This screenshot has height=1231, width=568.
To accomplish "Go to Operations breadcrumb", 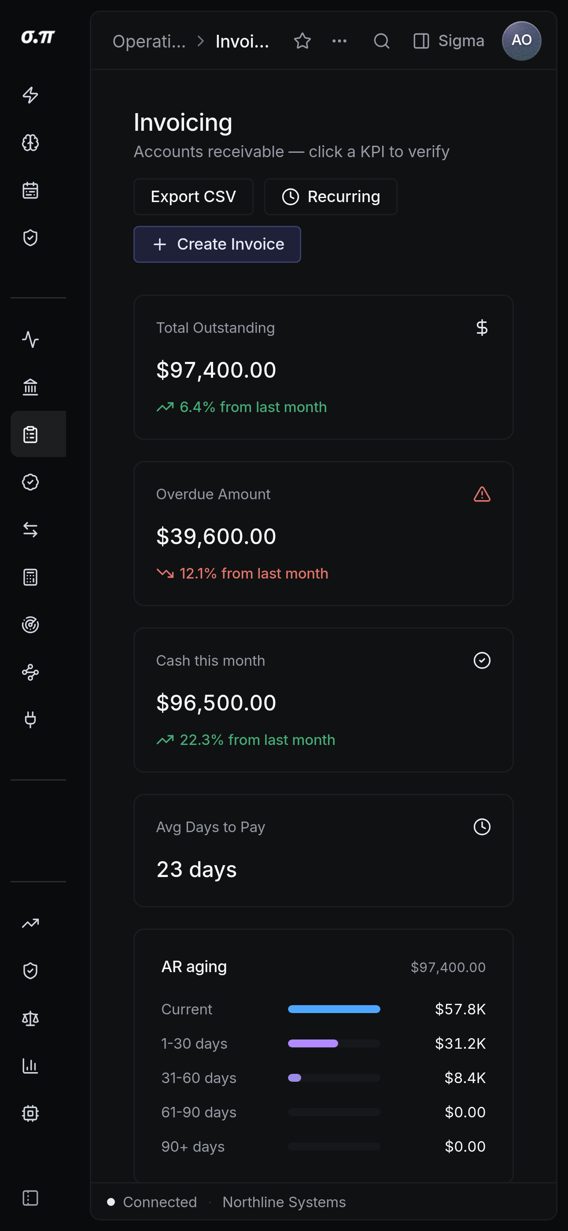I will click(149, 41).
